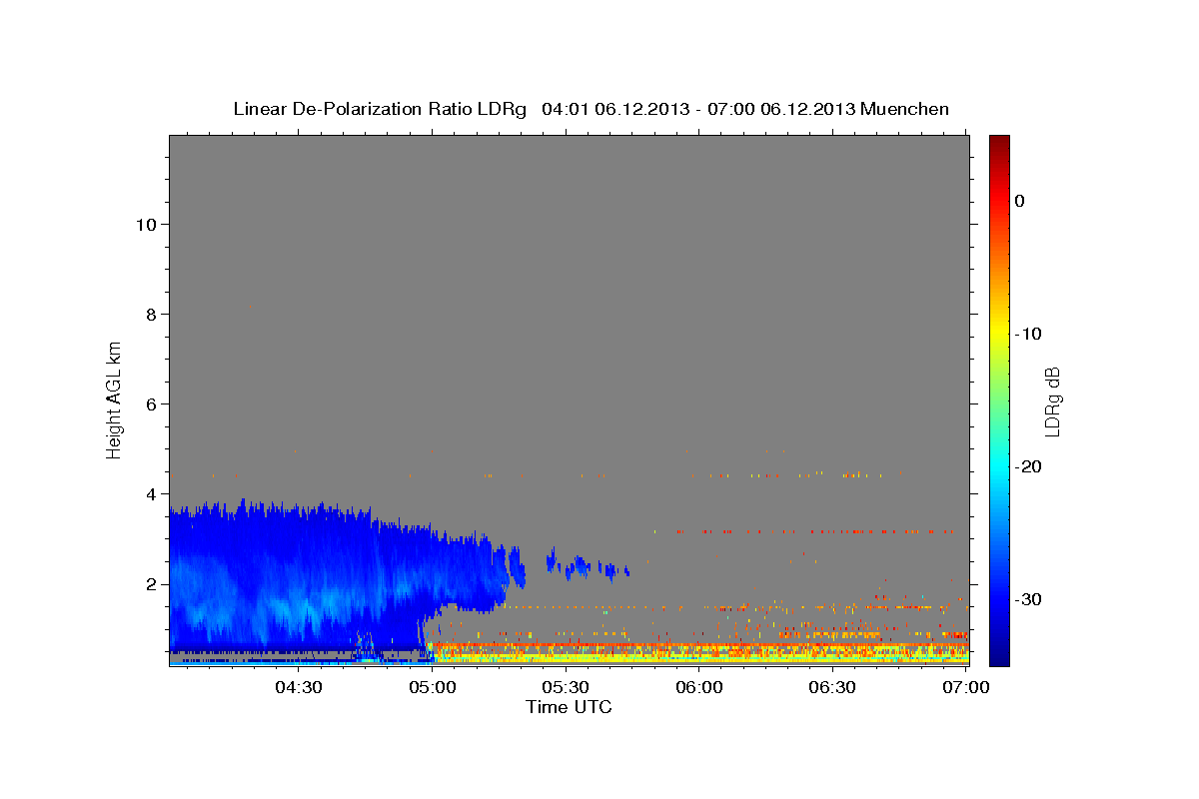This screenshot has width=1199, height=799.
Task: Click the 'Muenchen' location text in title
Action: [906, 109]
